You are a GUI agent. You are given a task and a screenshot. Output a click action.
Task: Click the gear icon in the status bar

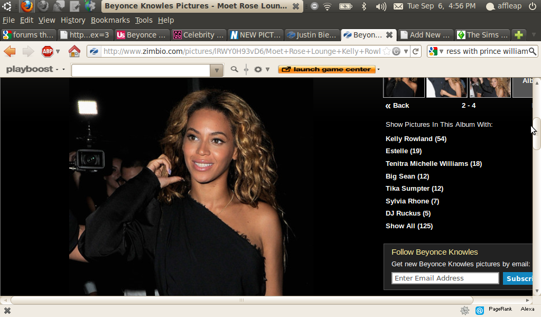[465, 311]
